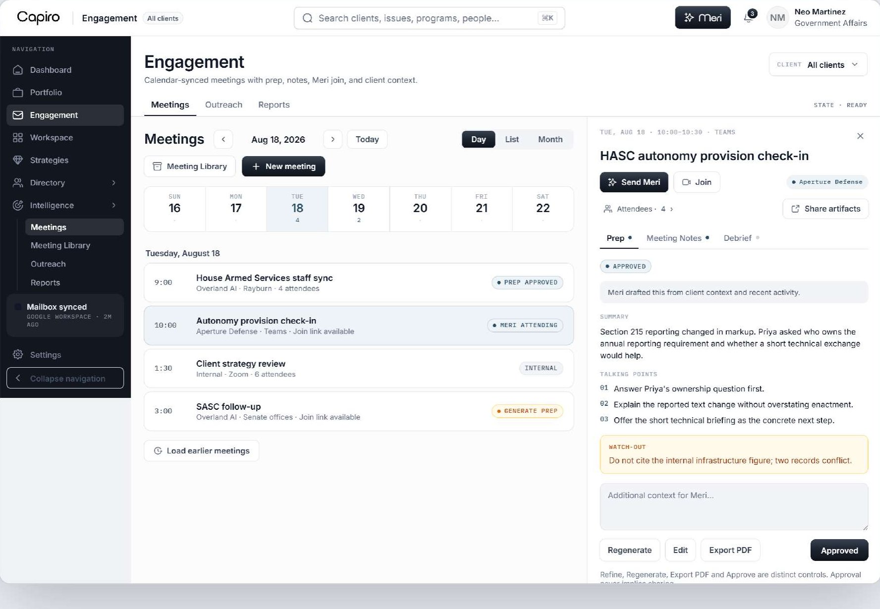The height and width of the screenshot is (609, 880).
Task: Select Wednesday 19 in week strip
Action: 359,209
